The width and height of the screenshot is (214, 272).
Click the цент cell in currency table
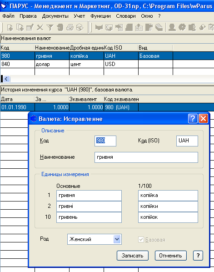tap(86, 64)
